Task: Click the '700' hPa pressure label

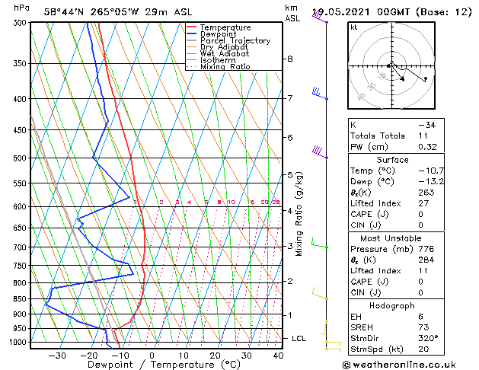Action: click(21, 247)
